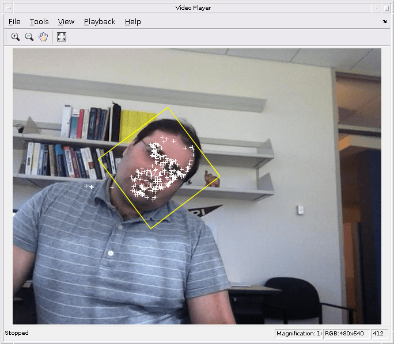Select the Zoom In tool
Viewport: 394px width, 344px height.
click(x=16, y=37)
